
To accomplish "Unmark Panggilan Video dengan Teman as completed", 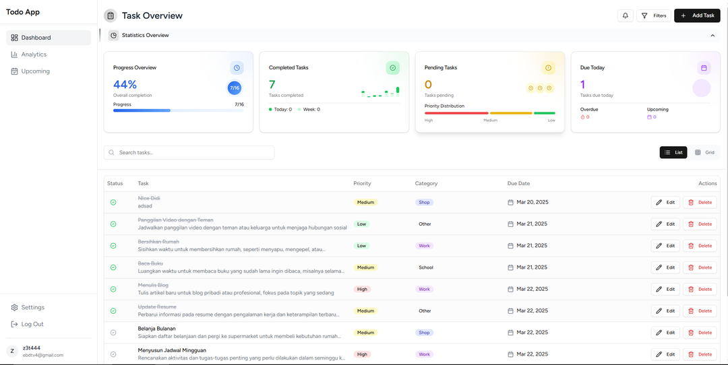I will [113, 224].
